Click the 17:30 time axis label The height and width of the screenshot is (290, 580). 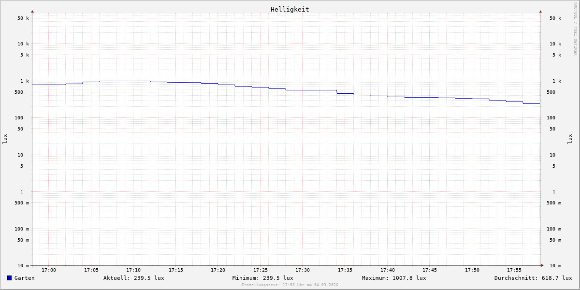(303, 270)
